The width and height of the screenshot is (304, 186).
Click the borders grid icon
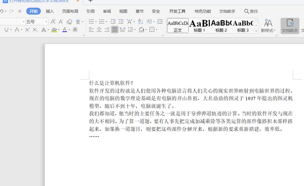point(152,30)
